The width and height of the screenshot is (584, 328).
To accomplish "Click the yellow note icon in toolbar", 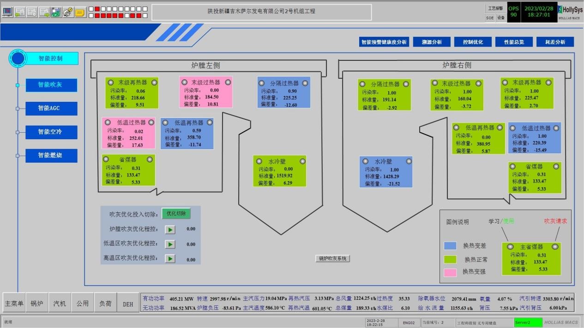I will pyautogui.click(x=80, y=12).
